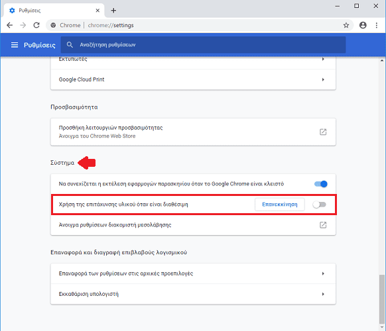Image resolution: width=386 pixels, height=331 pixels.
Task: Click the page vertical scrollbar thumb
Action: tap(382, 299)
